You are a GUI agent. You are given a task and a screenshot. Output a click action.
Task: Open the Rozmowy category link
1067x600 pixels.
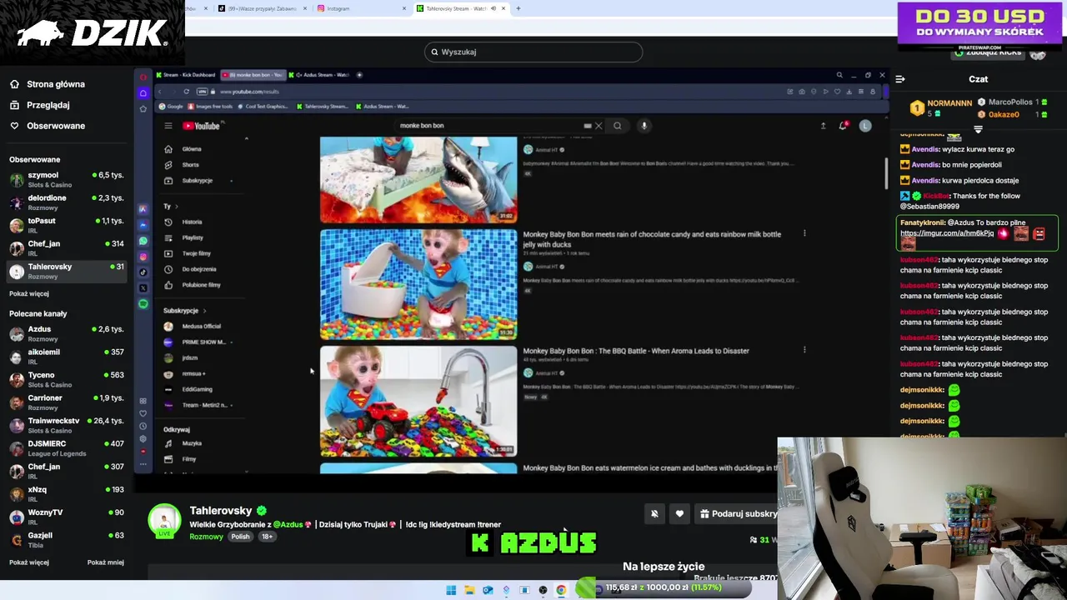point(206,537)
